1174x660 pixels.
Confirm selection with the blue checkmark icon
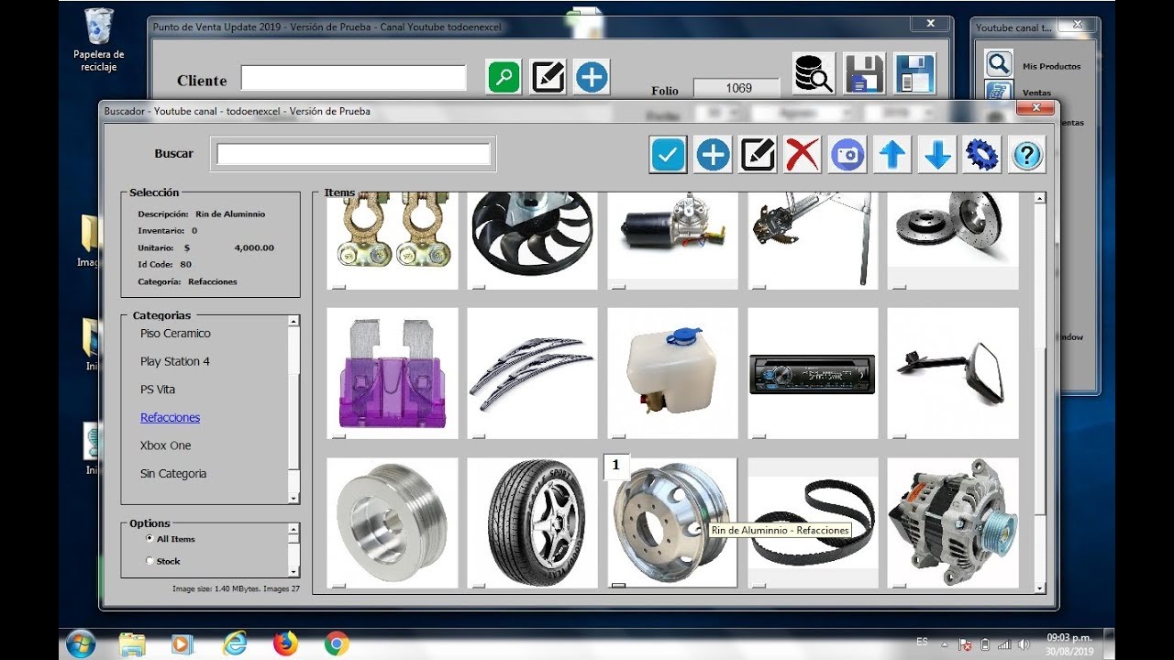[668, 155]
